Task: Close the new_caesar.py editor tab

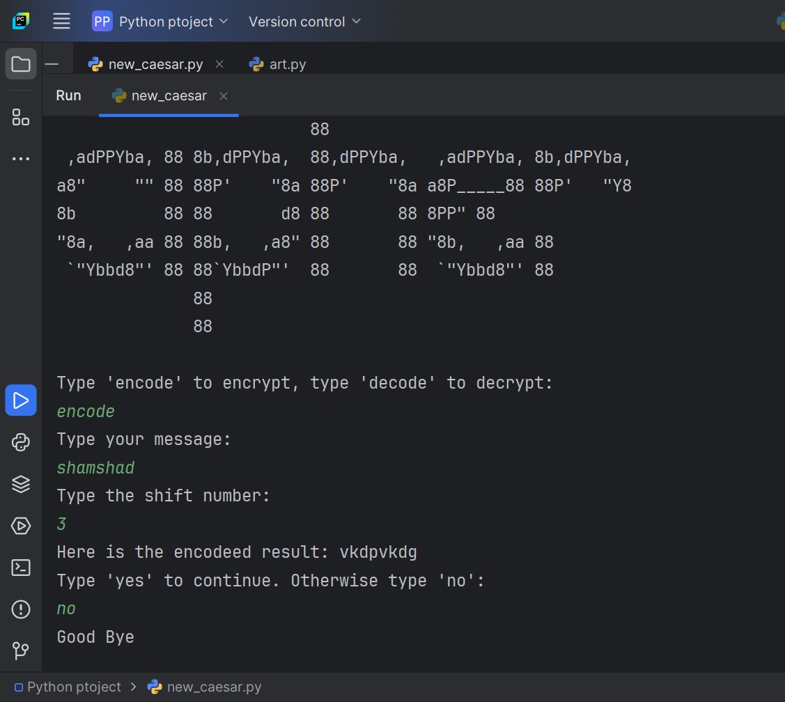Action: pos(219,63)
